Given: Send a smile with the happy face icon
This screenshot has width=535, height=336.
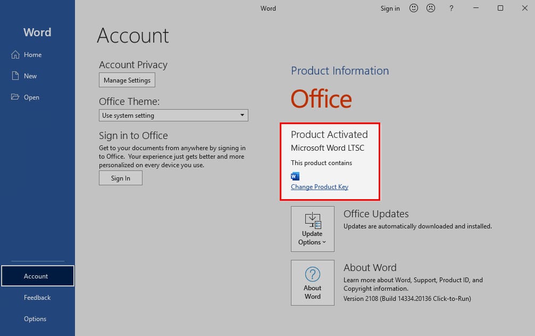Looking at the screenshot, I should (414, 8).
